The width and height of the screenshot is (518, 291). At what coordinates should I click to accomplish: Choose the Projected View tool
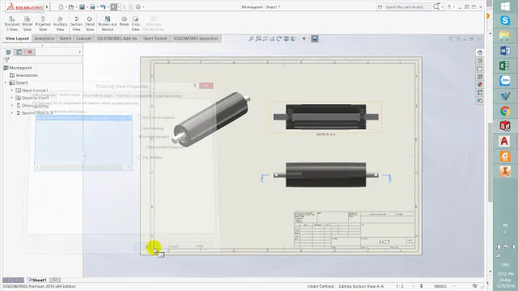(43, 23)
